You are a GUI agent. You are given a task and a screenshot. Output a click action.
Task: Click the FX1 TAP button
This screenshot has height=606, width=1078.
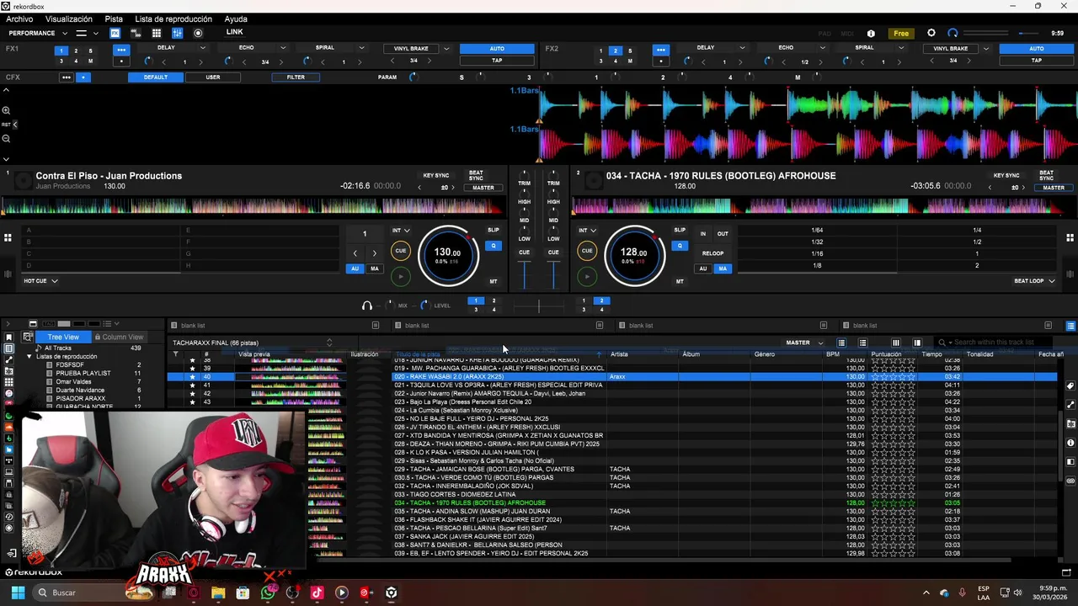coord(497,61)
